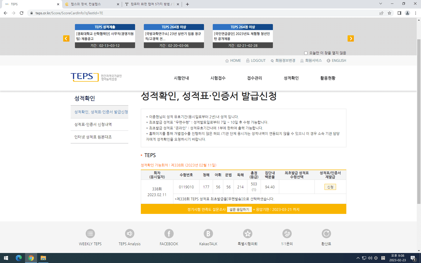Open Chrome's three-dot menu

point(415,13)
